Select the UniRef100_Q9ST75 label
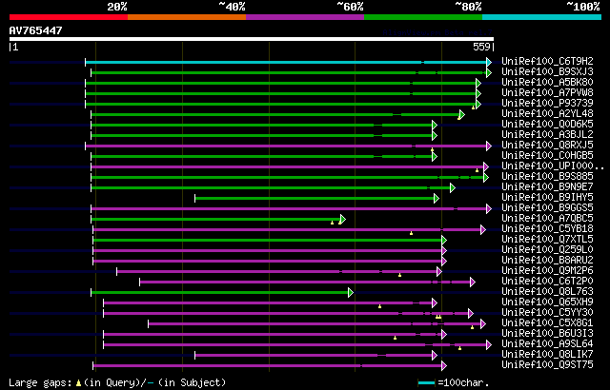Screen dimensions: 610x390 (547, 364)
